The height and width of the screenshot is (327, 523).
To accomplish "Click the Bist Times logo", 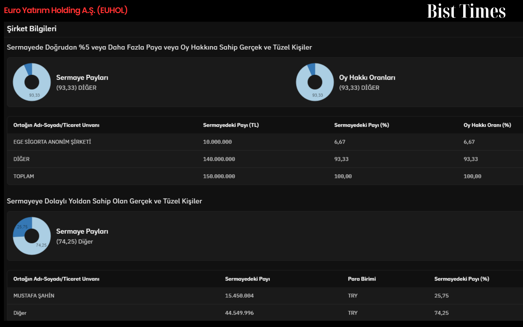I will click(466, 11).
